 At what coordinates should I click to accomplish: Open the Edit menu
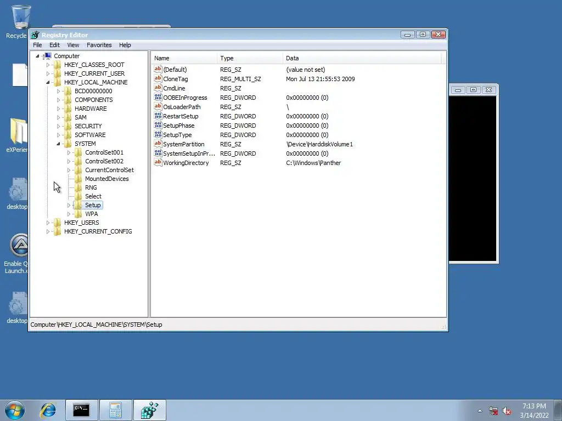click(x=54, y=45)
